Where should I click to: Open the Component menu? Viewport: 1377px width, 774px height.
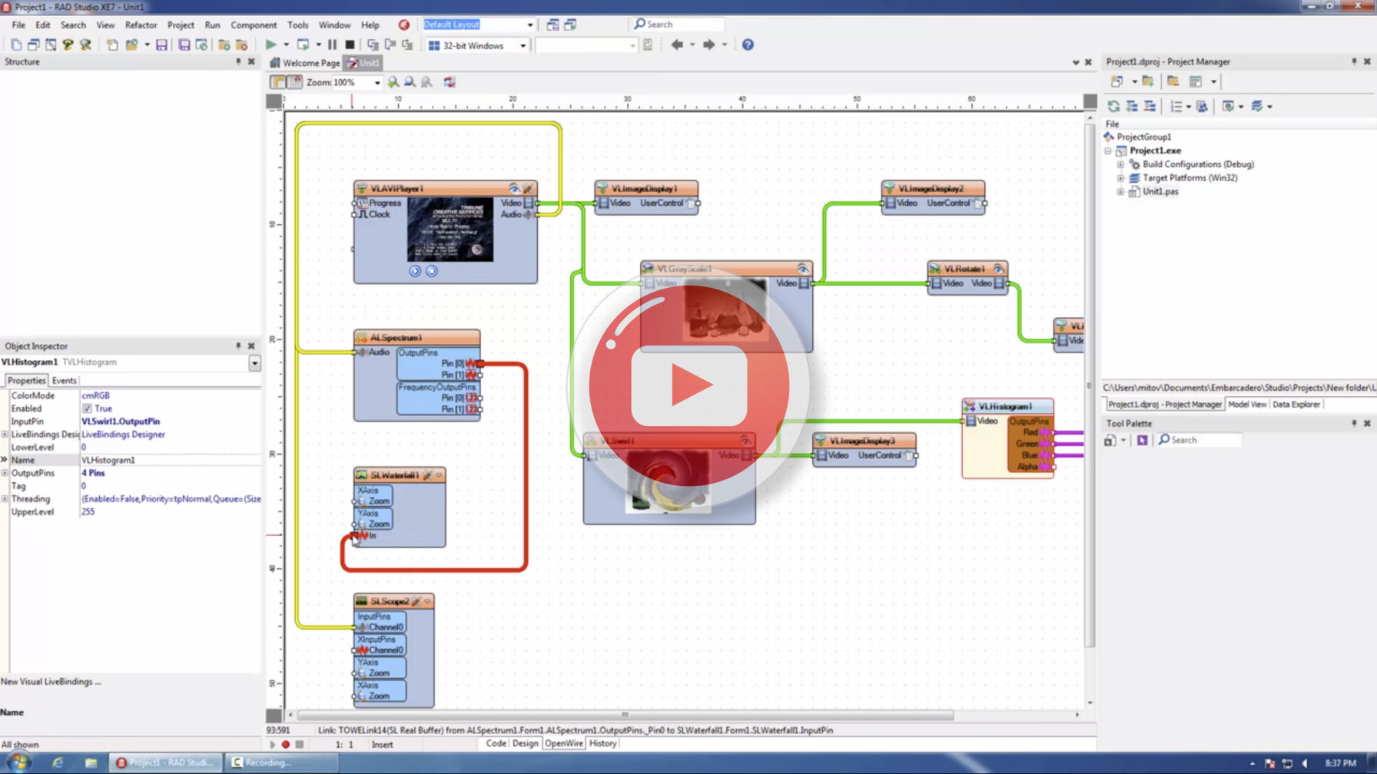(254, 24)
